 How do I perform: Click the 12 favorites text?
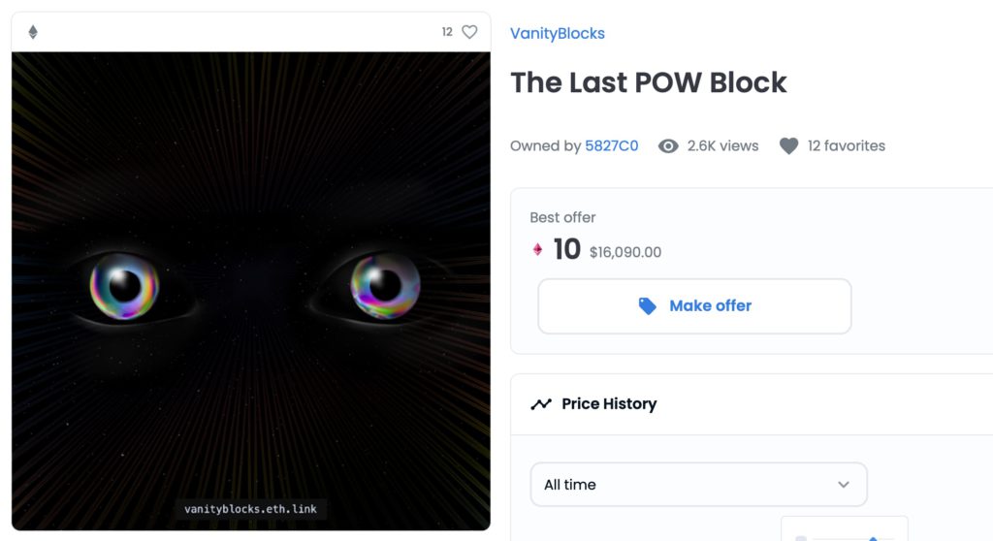846,146
